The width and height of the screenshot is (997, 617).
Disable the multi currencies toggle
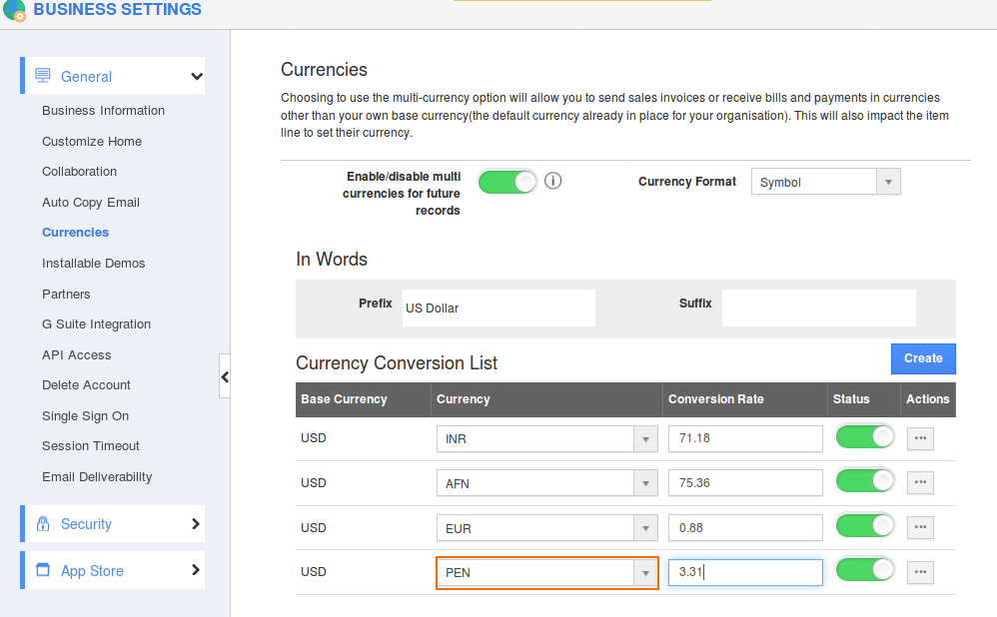(507, 181)
